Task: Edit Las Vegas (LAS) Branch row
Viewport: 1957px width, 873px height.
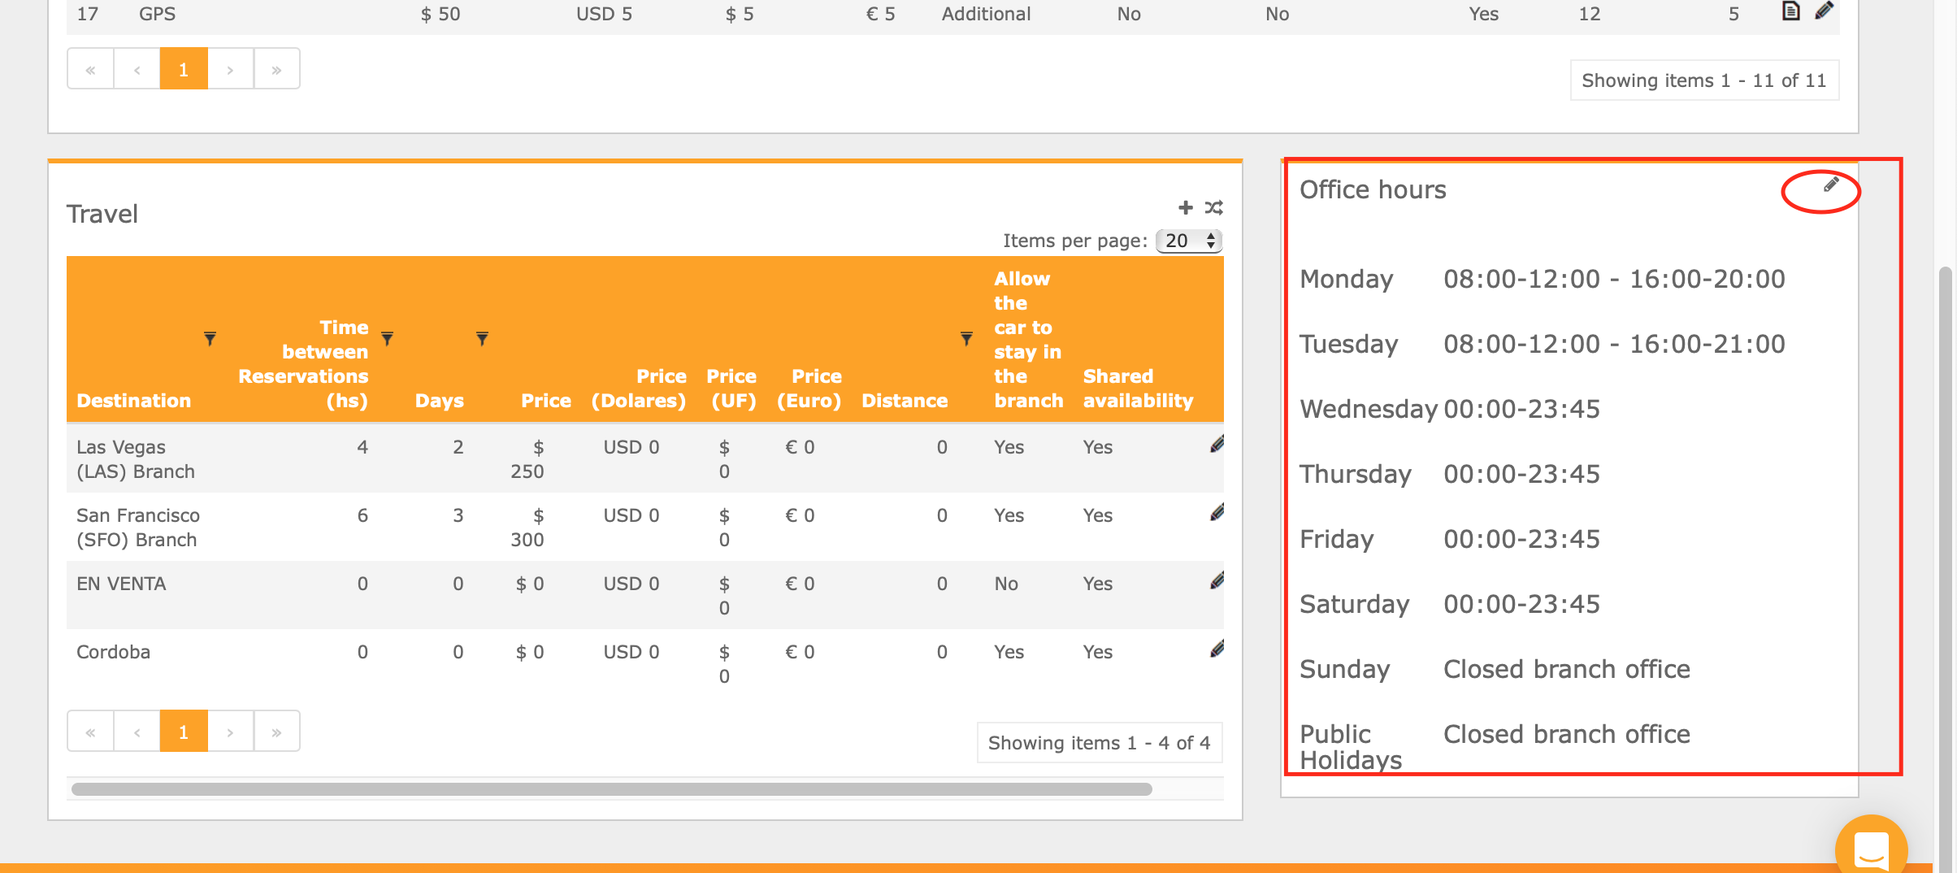Action: 1217,445
